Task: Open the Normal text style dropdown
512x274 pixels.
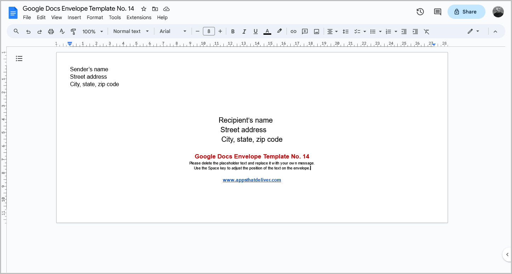Action: point(131,31)
